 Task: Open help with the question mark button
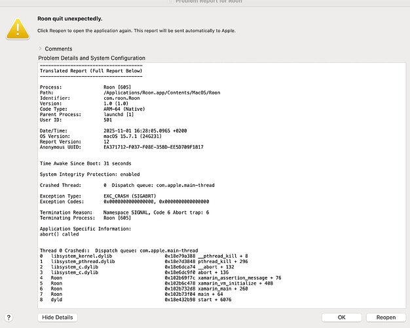coord(8,318)
